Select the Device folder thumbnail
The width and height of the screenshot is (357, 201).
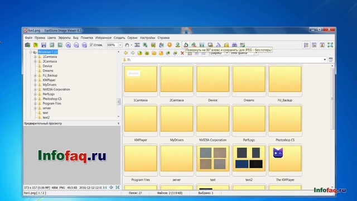pos(213,80)
